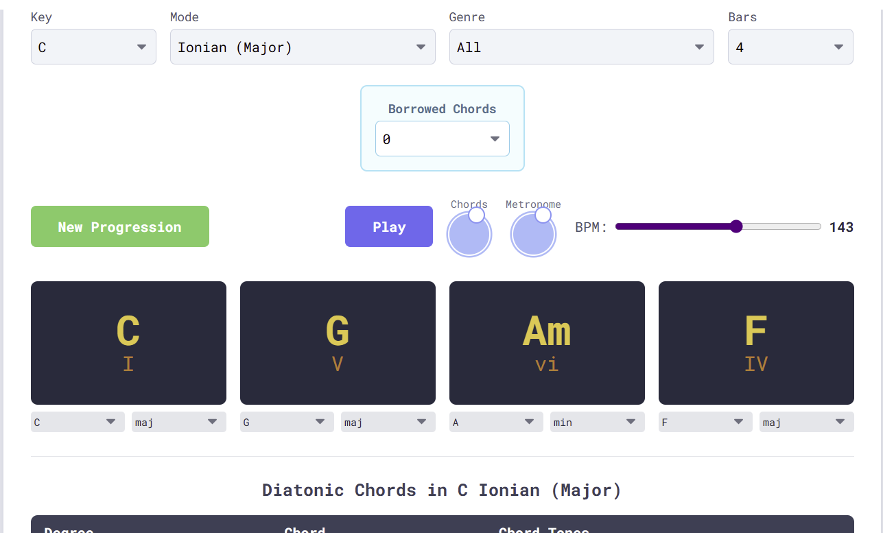Viewport: 883px width, 533px height.
Task: Select the F chord card labeled IV
Action: (756, 343)
